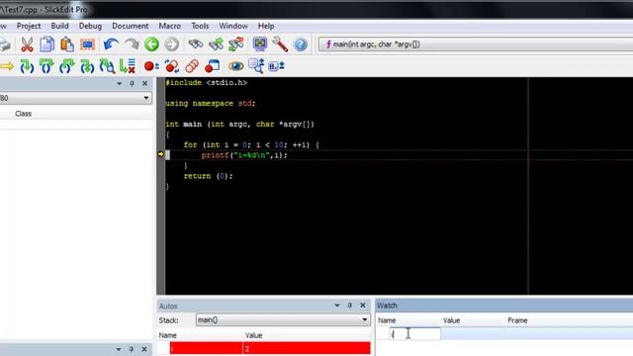633x356 pixels.
Task: Open the Build menu
Action: [x=59, y=26]
